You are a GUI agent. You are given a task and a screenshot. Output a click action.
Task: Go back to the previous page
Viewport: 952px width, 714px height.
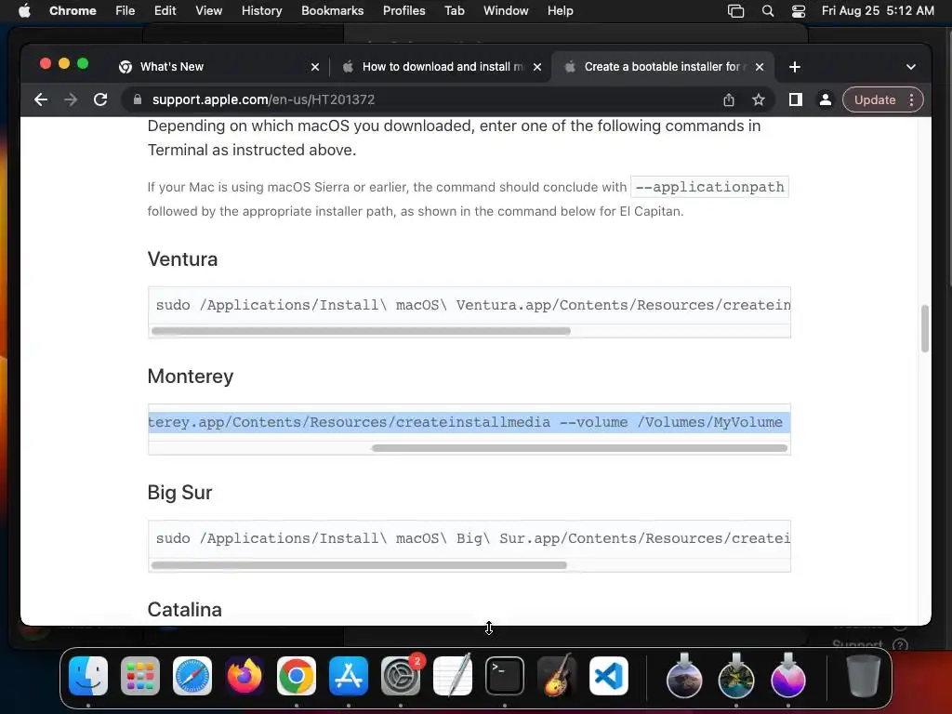click(41, 99)
